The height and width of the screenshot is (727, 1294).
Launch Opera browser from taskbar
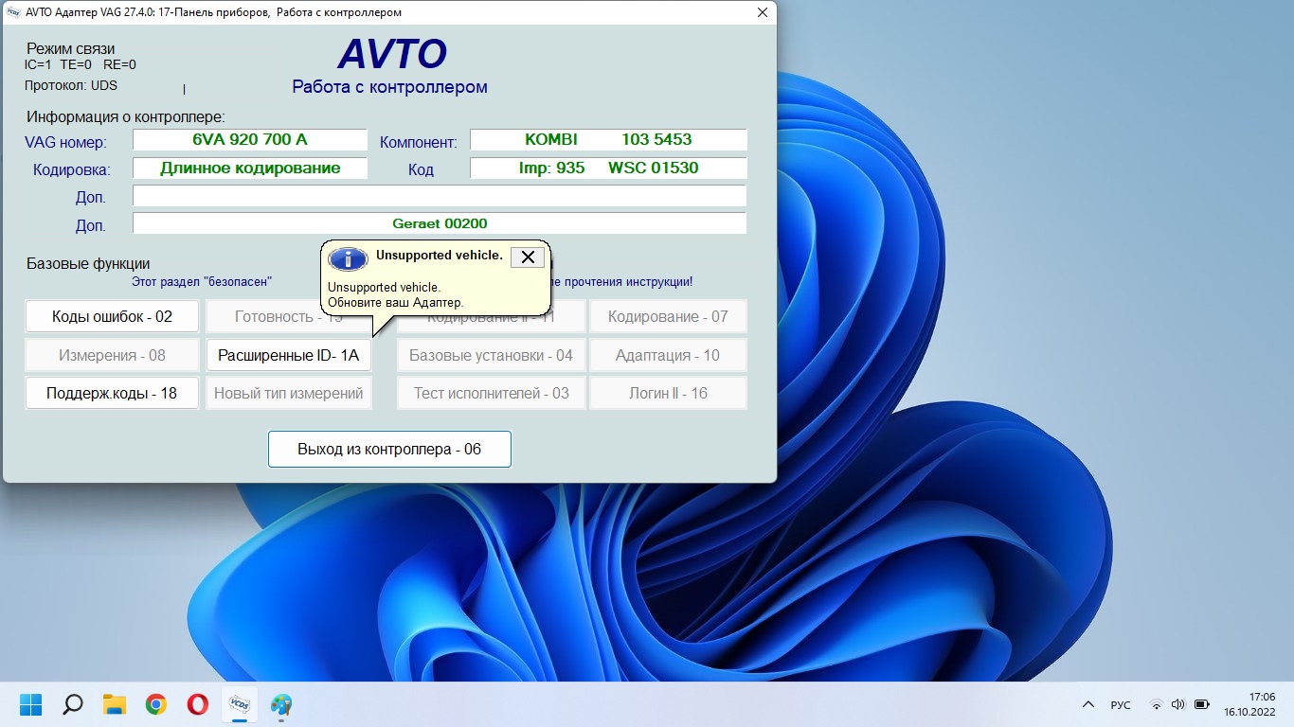click(x=197, y=704)
